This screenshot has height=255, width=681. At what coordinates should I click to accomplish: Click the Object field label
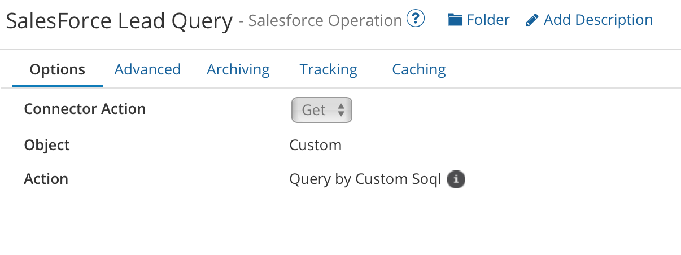tap(47, 145)
